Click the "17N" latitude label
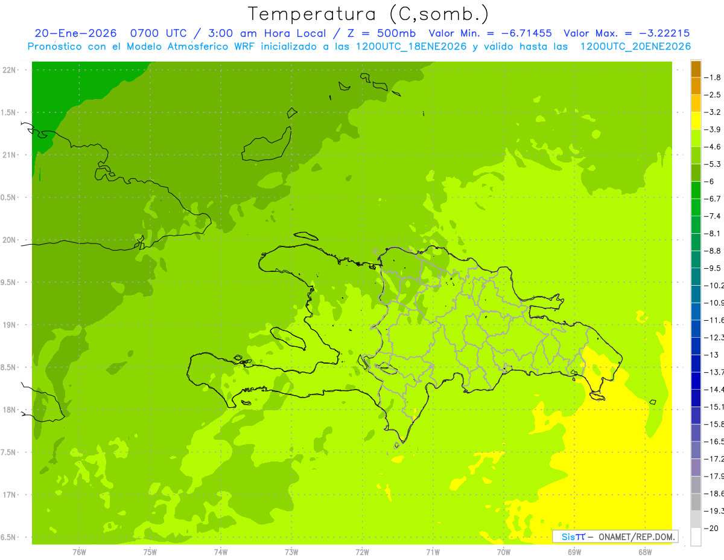The image size is (724, 560). coord(10,495)
